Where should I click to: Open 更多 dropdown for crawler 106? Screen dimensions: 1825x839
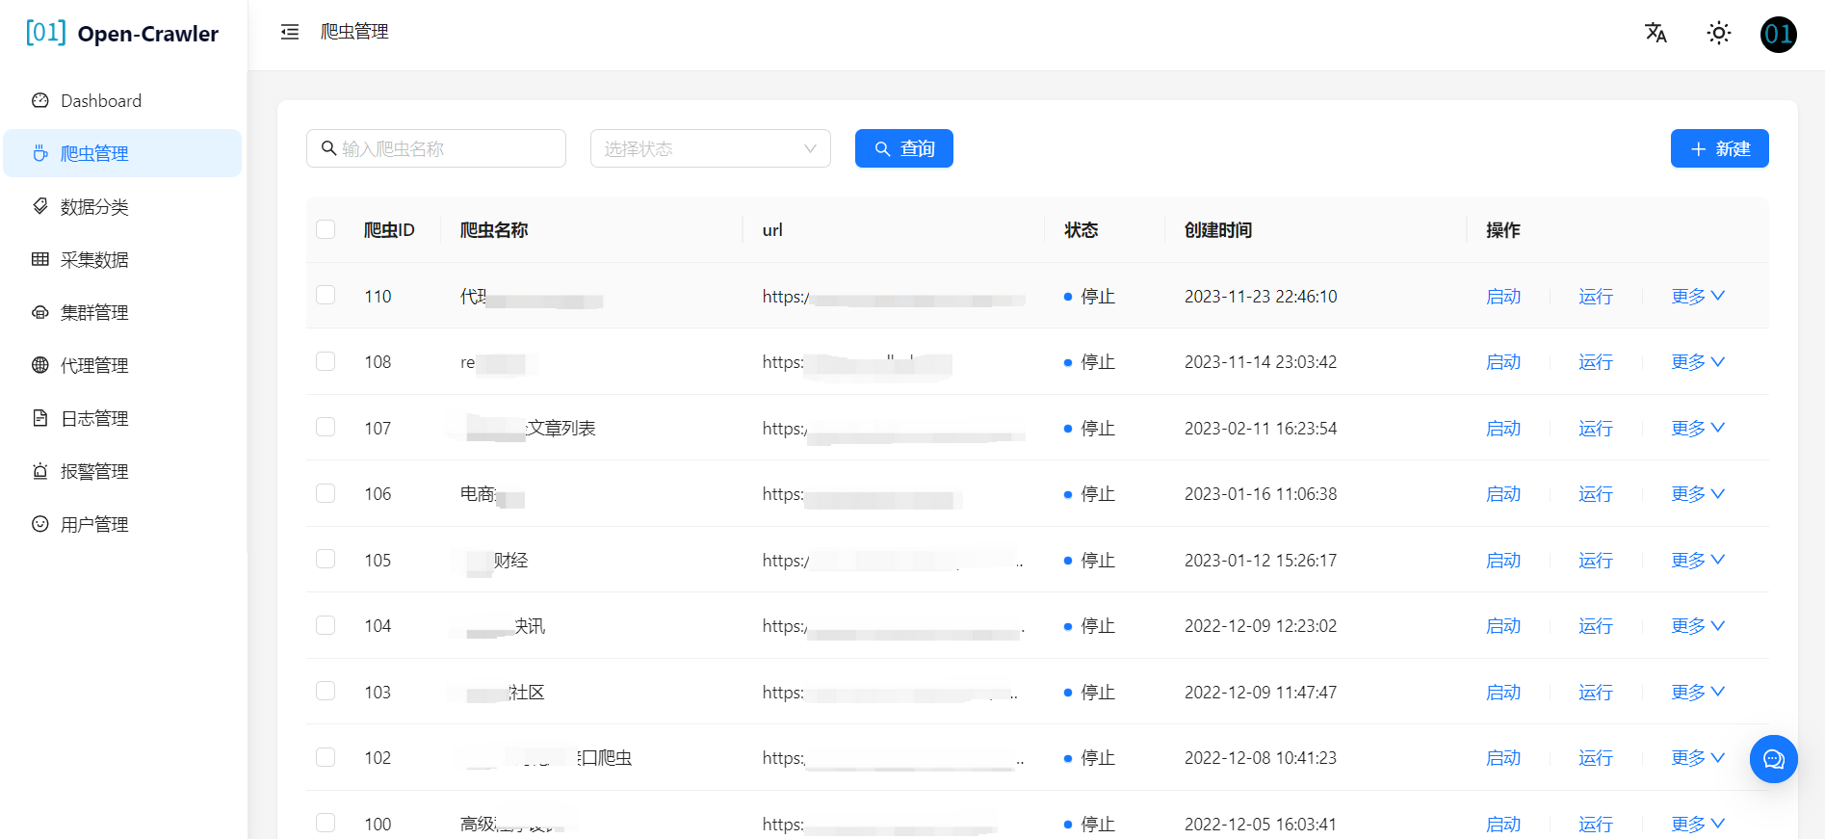click(x=1698, y=494)
